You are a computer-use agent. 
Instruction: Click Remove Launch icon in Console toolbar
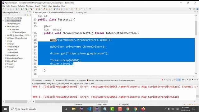click(x=164, y=80)
